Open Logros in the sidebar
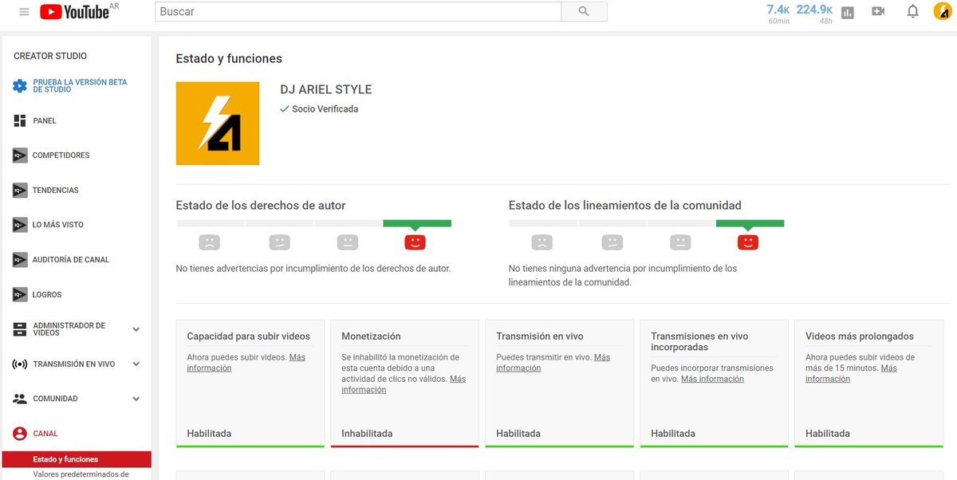Screen dimensions: 957x480 click(x=47, y=295)
